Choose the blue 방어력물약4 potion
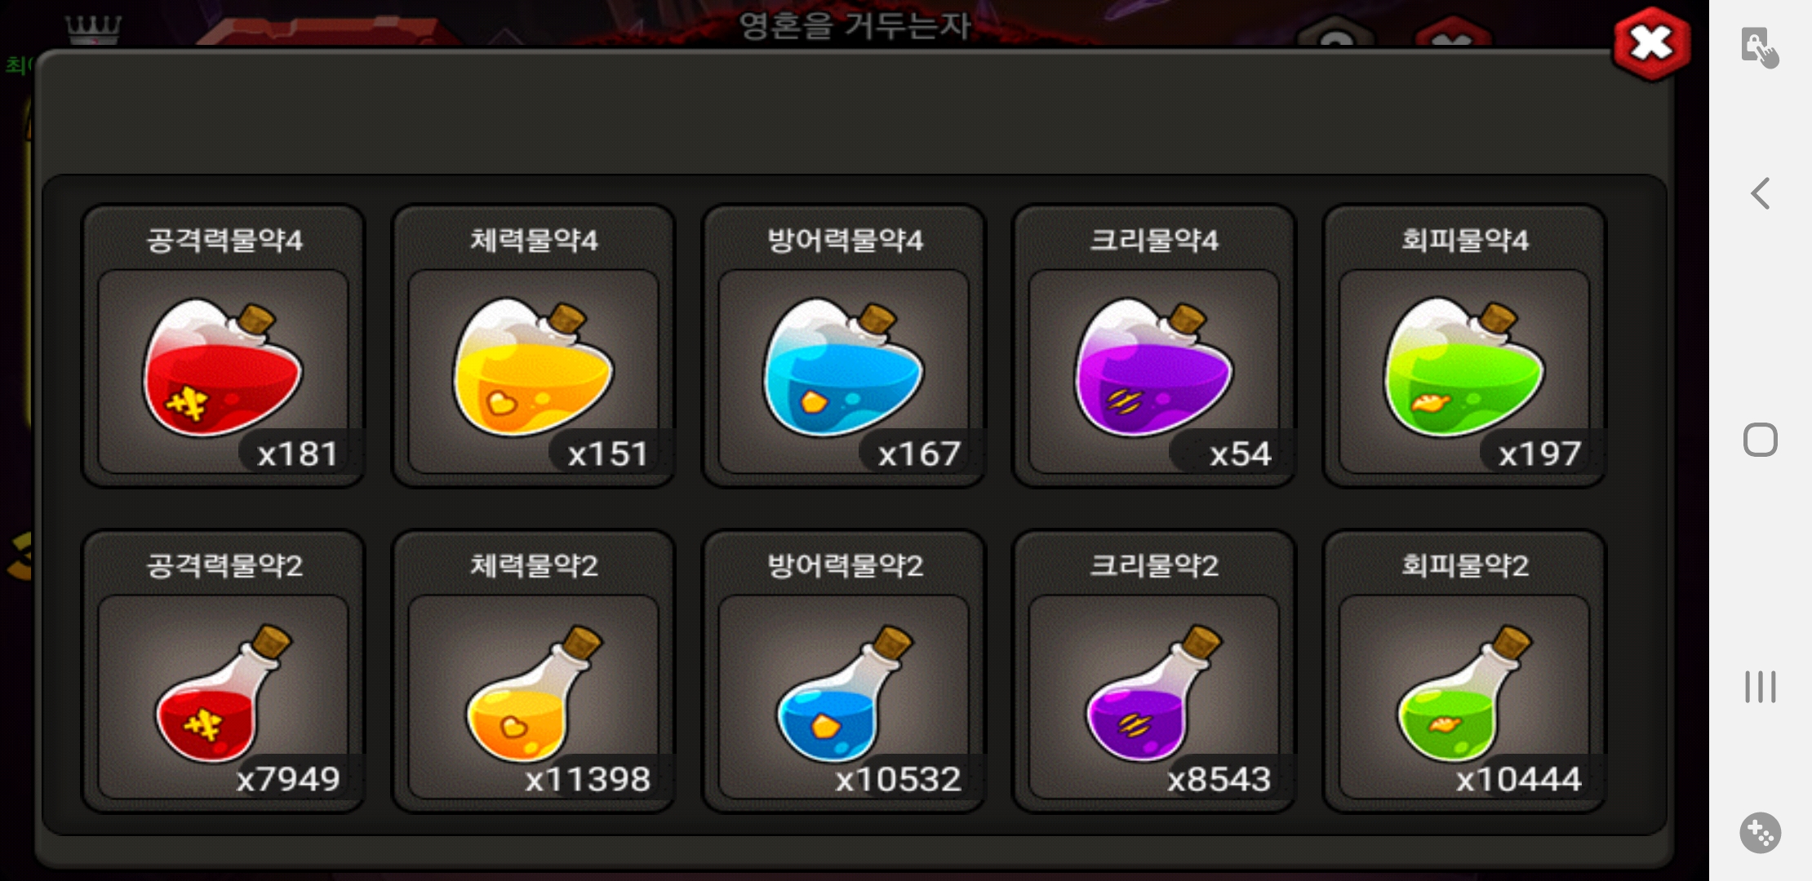The height and width of the screenshot is (881, 1812). click(843, 366)
